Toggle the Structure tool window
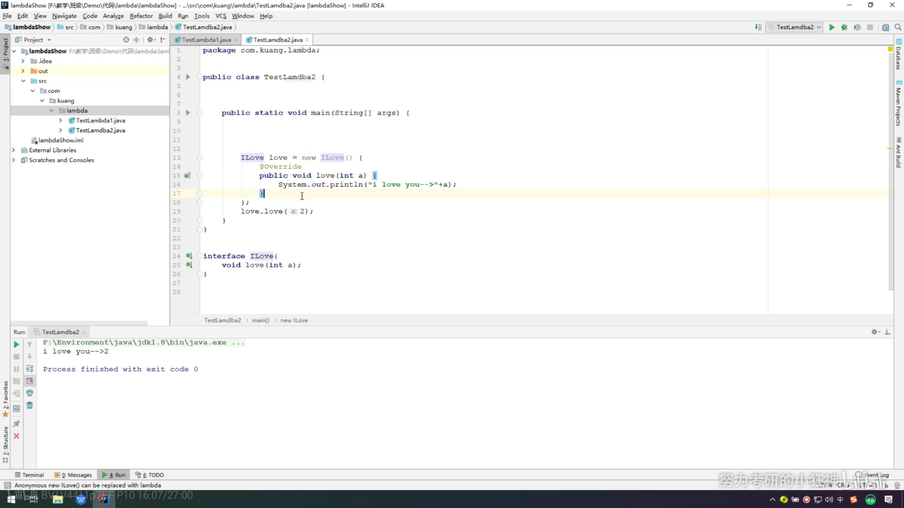The width and height of the screenshot is (904, 508). click(5, 444)
